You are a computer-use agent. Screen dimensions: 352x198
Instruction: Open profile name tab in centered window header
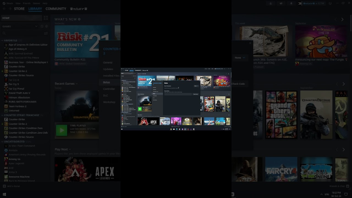click(x=145, y=70)
